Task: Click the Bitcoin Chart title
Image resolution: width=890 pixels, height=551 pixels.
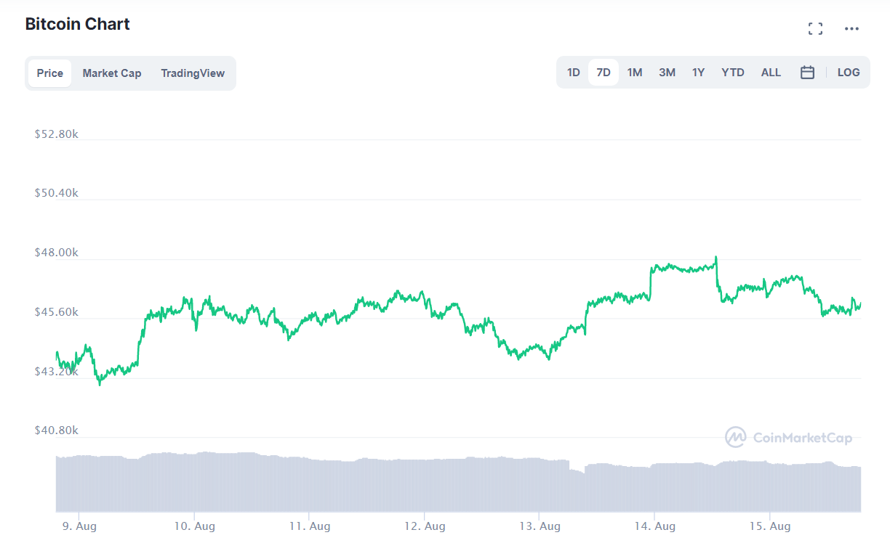Action: point(77,24)
